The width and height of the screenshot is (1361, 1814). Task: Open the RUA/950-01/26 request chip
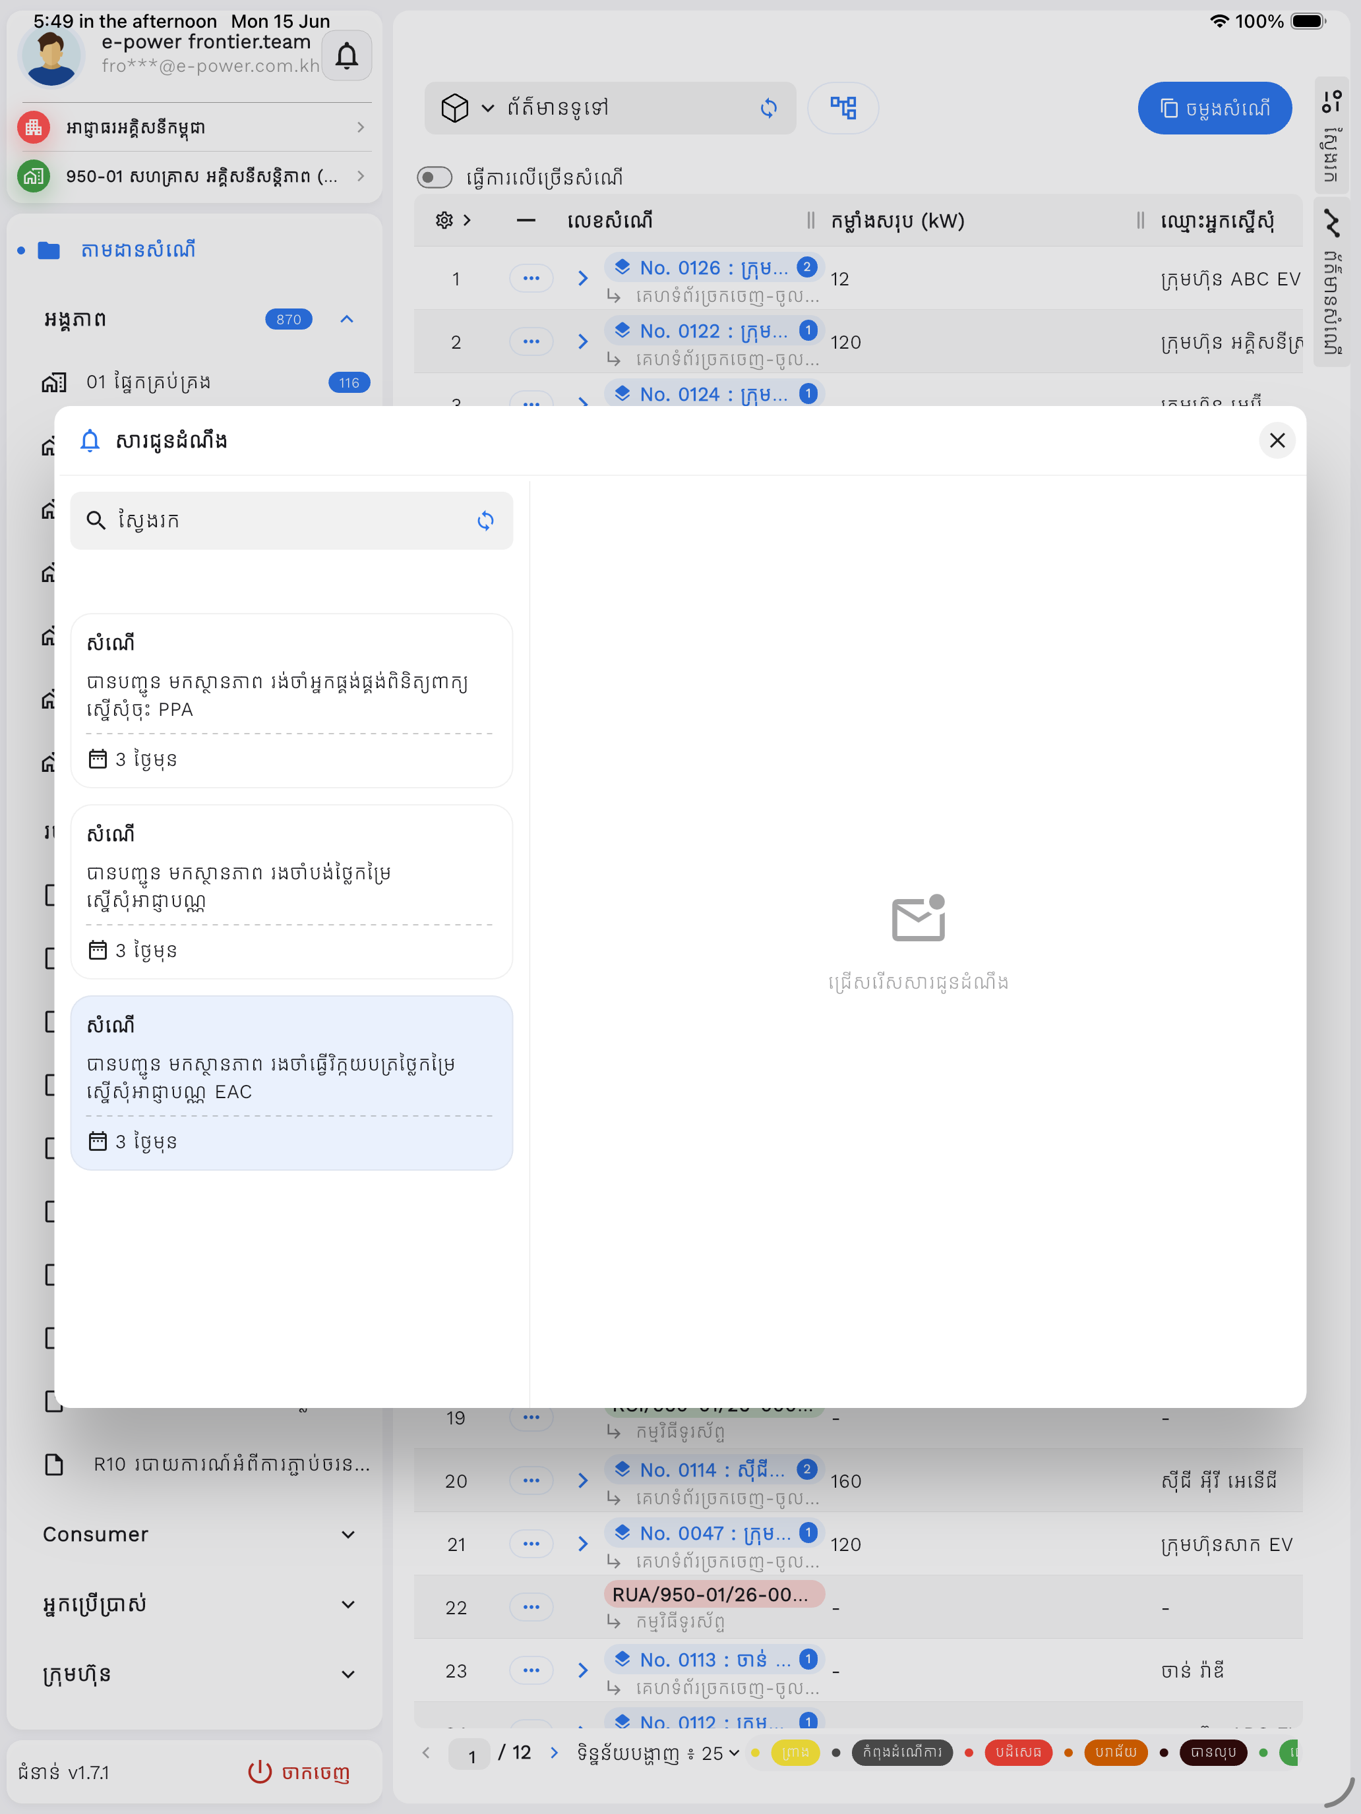click(713, 1595)
